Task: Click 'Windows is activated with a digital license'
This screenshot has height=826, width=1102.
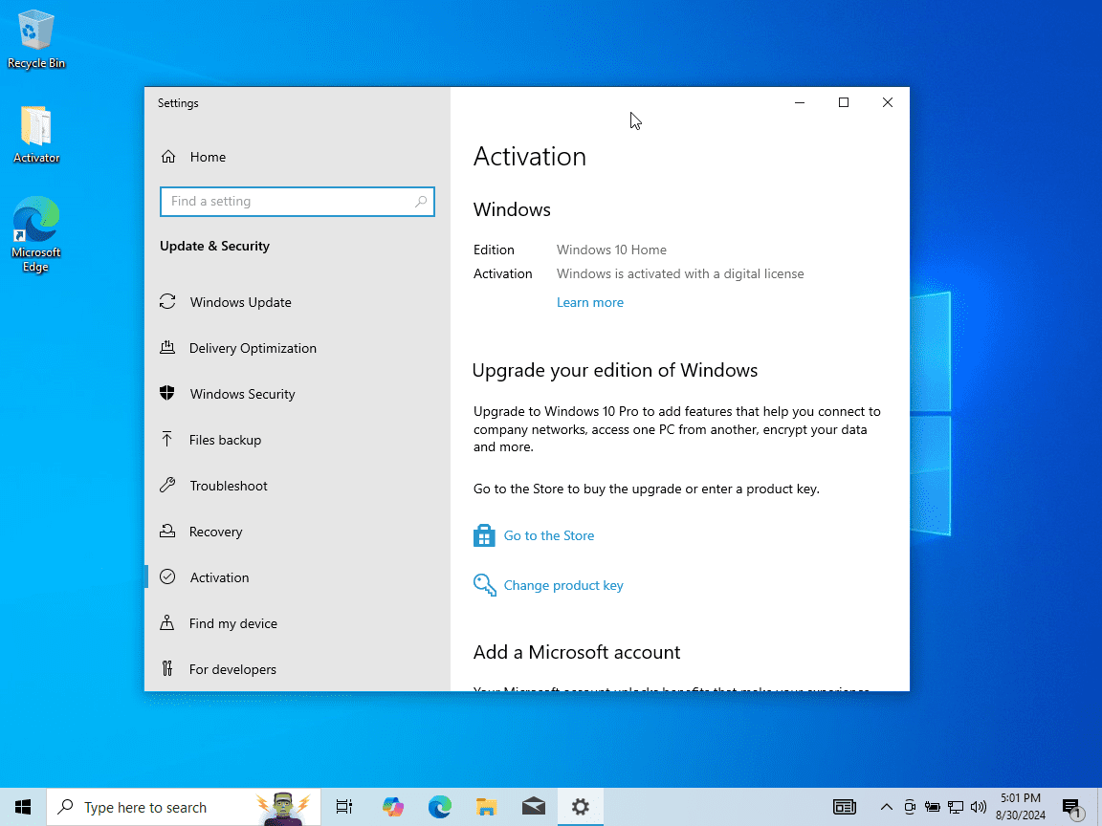Action: [x=680, y=274]
